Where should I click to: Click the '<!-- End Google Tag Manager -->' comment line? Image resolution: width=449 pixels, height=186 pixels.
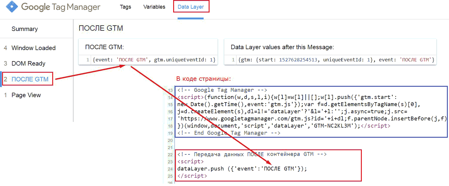[x=229, y=133]
